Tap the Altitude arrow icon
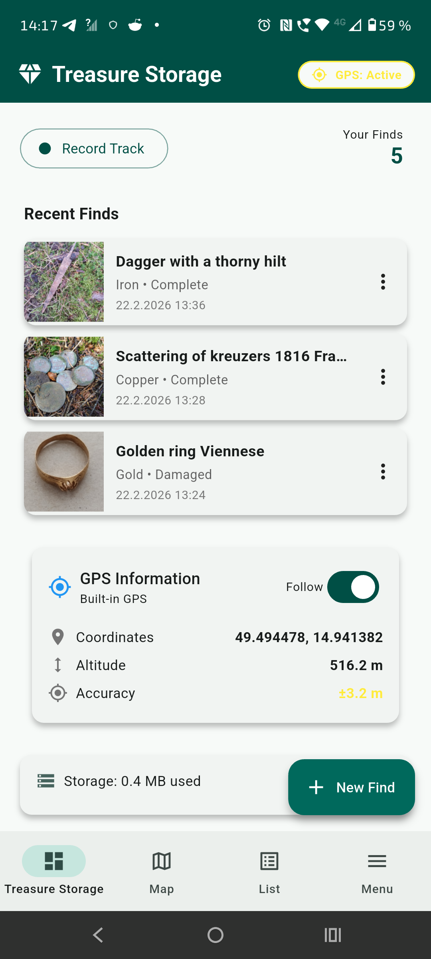 (58, 665)
